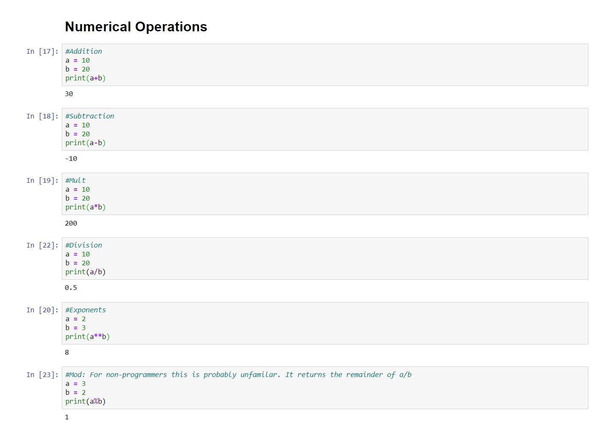Place cursor in print(a**b) line
596x424 pixels.
pos(88,337)
